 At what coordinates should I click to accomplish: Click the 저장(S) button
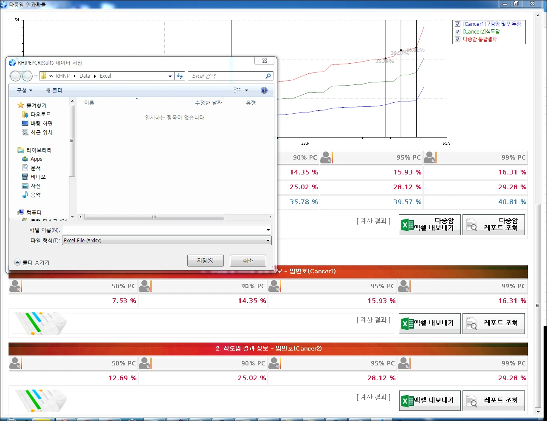205,261
